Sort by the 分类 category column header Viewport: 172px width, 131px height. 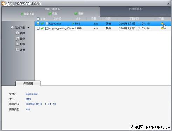108,19
